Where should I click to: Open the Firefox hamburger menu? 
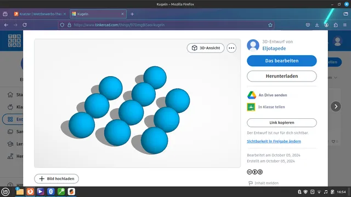345,25
